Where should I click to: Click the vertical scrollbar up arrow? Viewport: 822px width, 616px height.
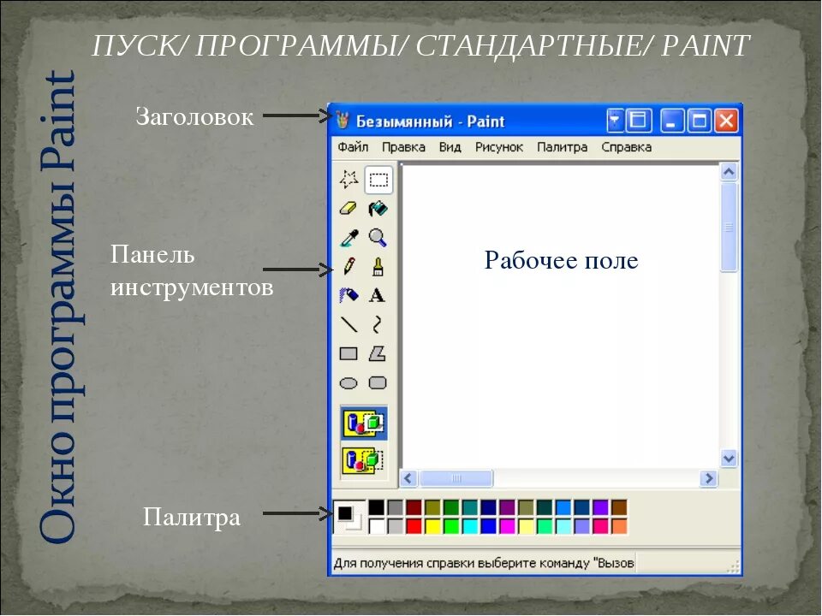click(729, 172)
